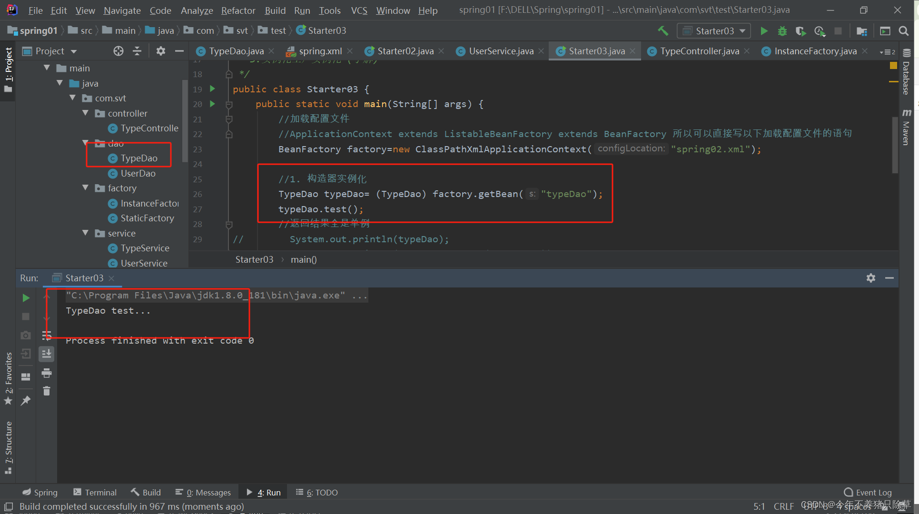Image resolution: width=919 pixels, height=514 pixels.
Task: Rerun Starter03 in Run panel
Action: 26,298
